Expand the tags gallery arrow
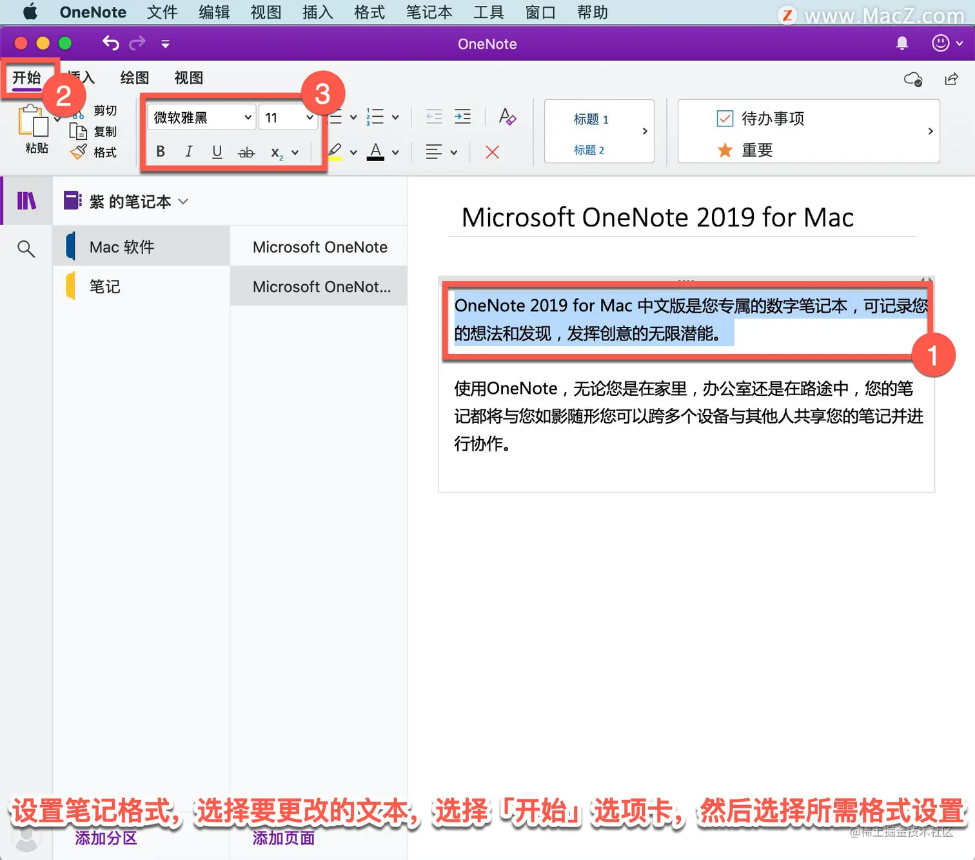This screenshot has height=860, width=975. tap(931, 132)
